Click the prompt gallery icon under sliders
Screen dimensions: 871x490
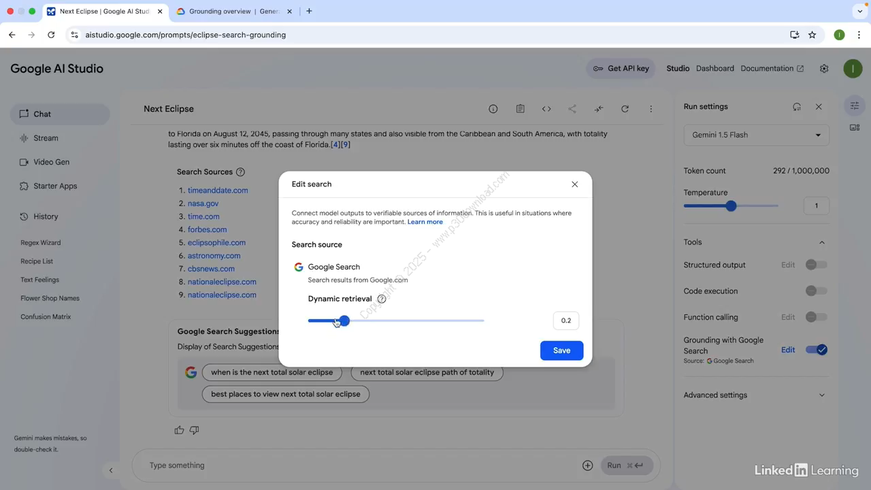(x=855, y=127)
